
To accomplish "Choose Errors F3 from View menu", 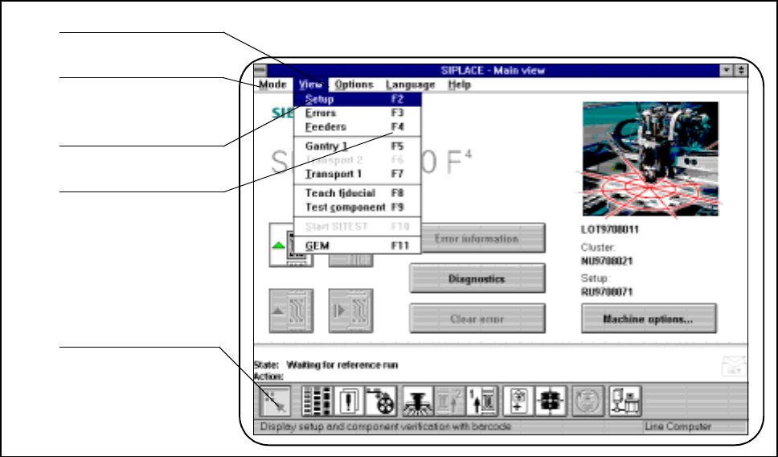I will 357,113.
